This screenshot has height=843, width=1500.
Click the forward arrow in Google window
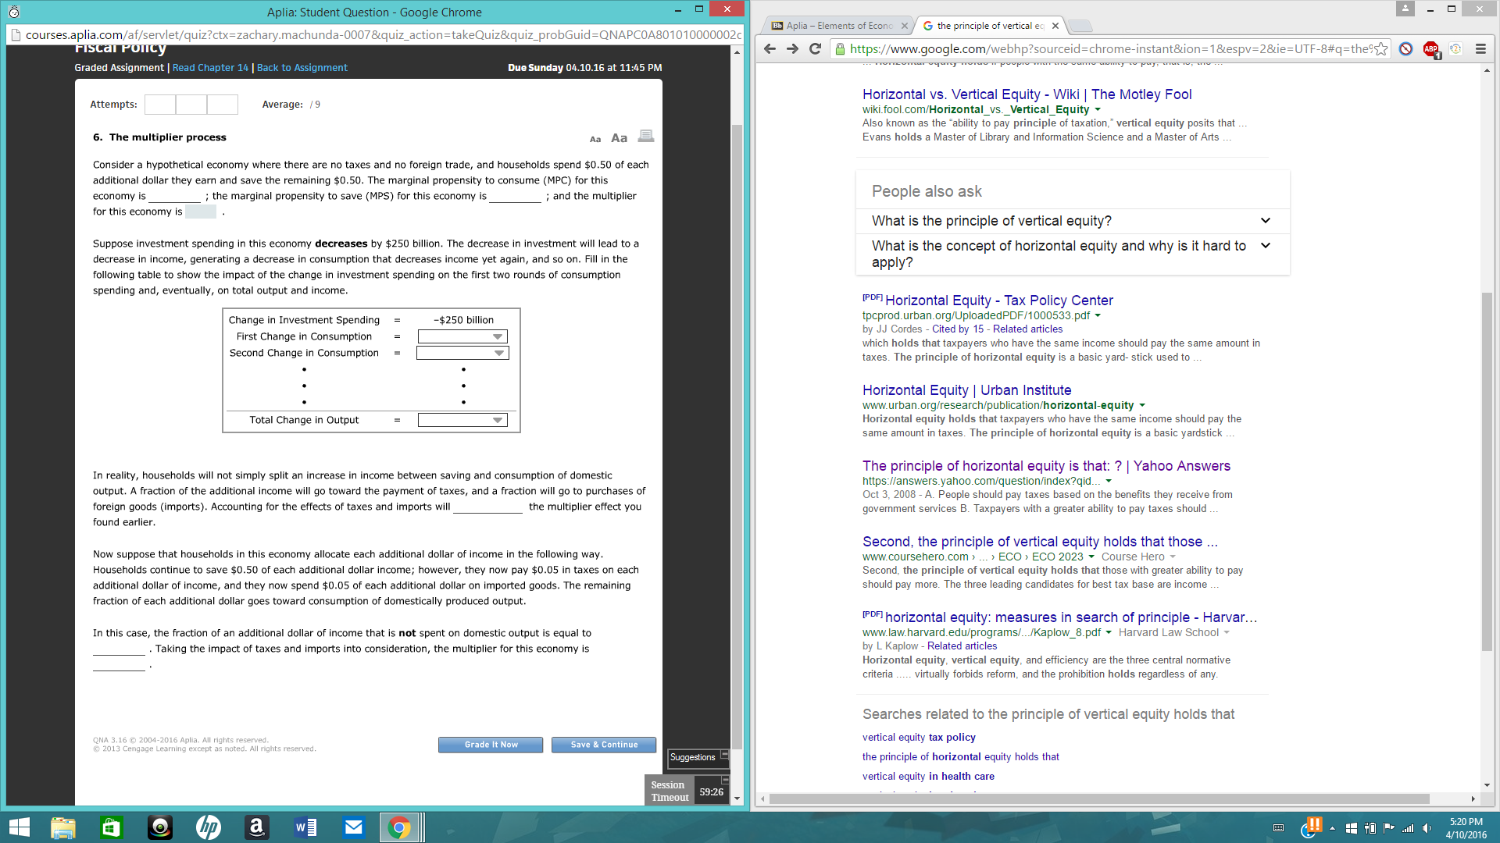(x=792, y=48)
